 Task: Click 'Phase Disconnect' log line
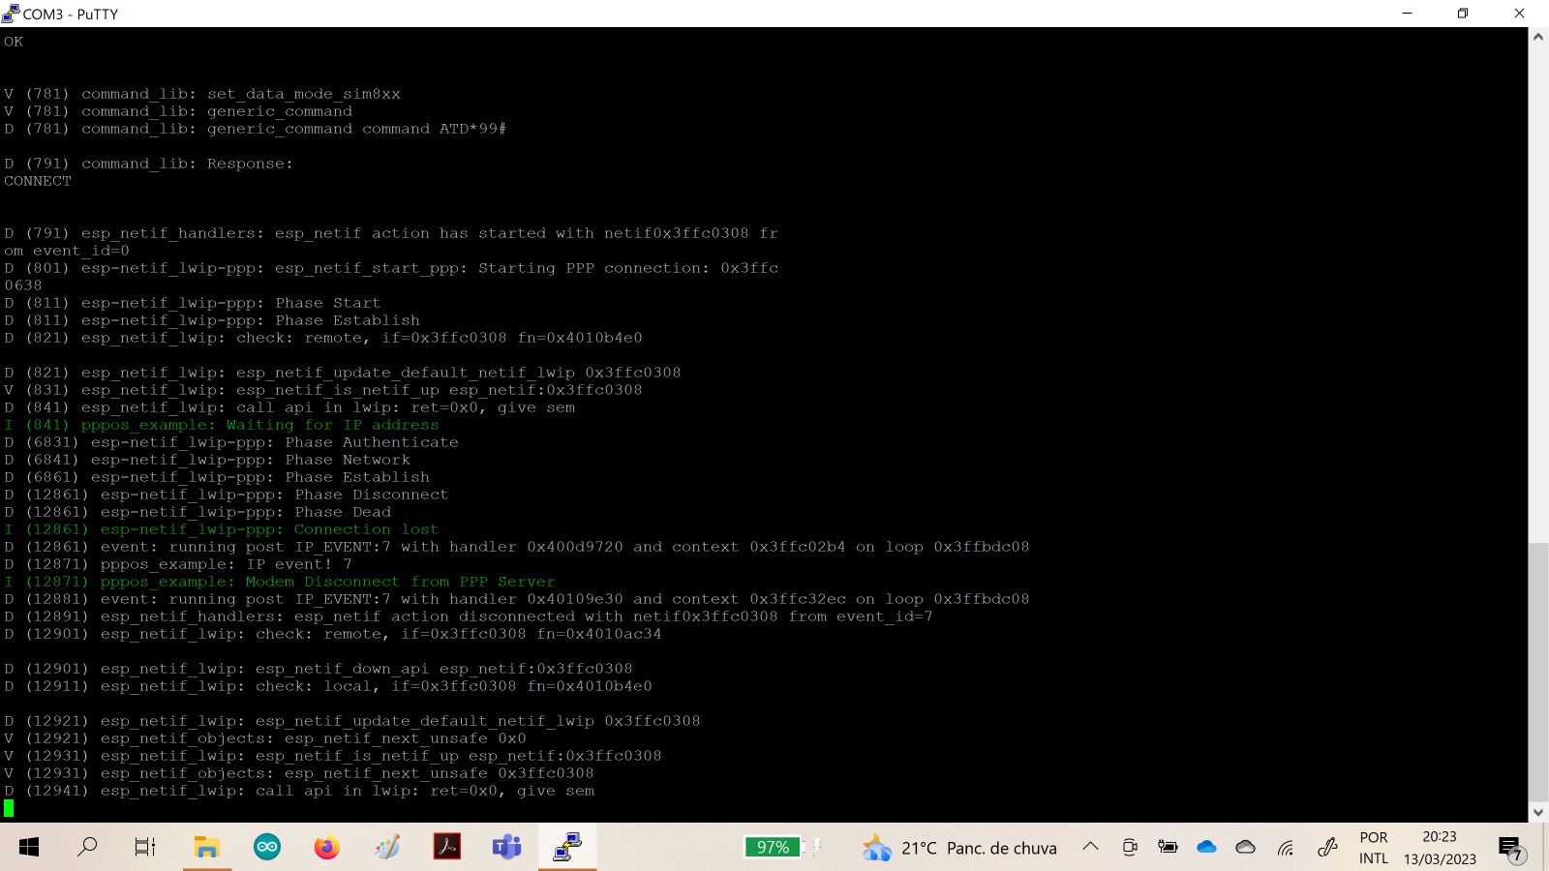pos(227,495)
